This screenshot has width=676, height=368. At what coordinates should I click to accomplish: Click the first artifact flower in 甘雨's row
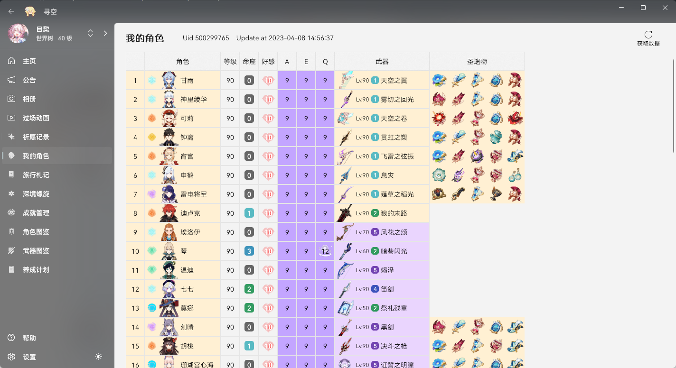click(x=439, y=81)
